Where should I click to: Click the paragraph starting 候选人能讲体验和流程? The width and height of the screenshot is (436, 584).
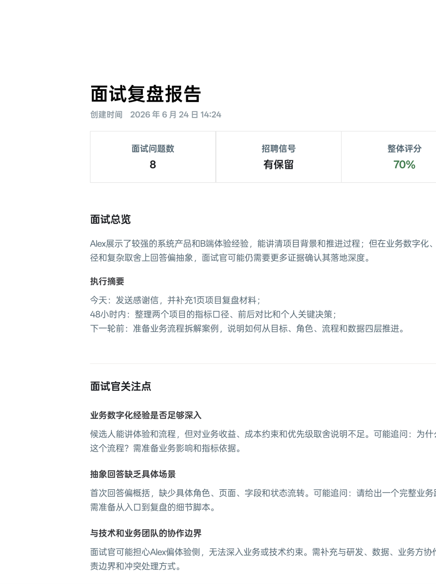[263, 441]
